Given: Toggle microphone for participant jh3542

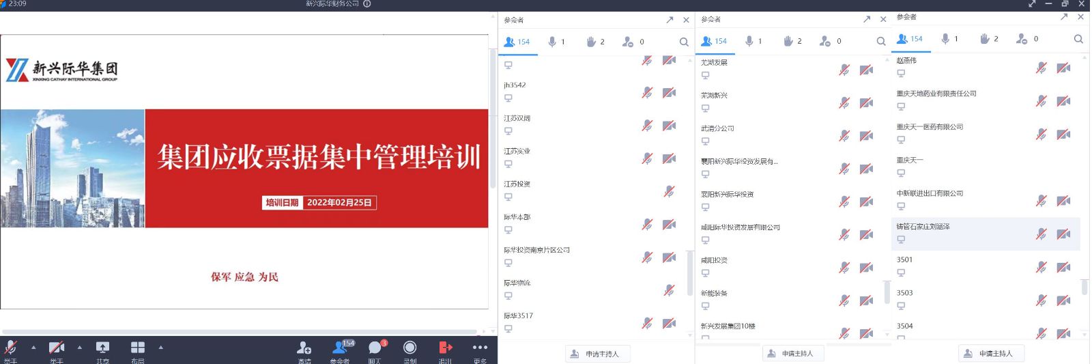Looking at the screenshot, I should (x=647, y=92).
